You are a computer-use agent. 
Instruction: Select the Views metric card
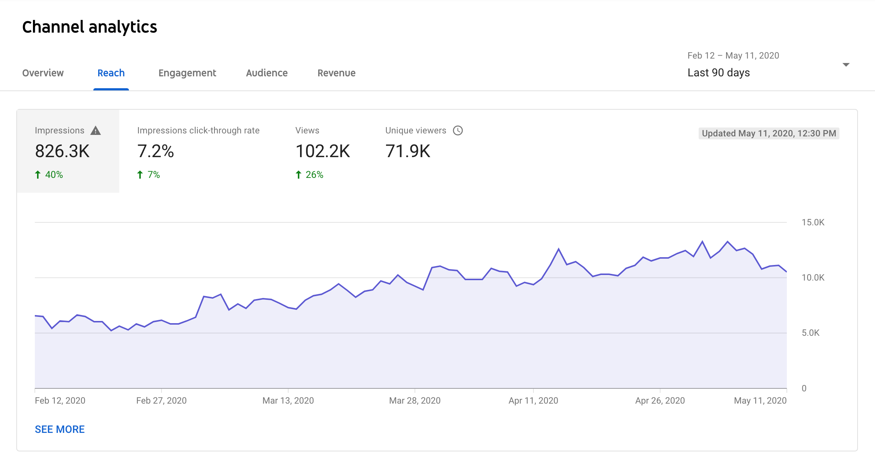click(x=322, y=151)
